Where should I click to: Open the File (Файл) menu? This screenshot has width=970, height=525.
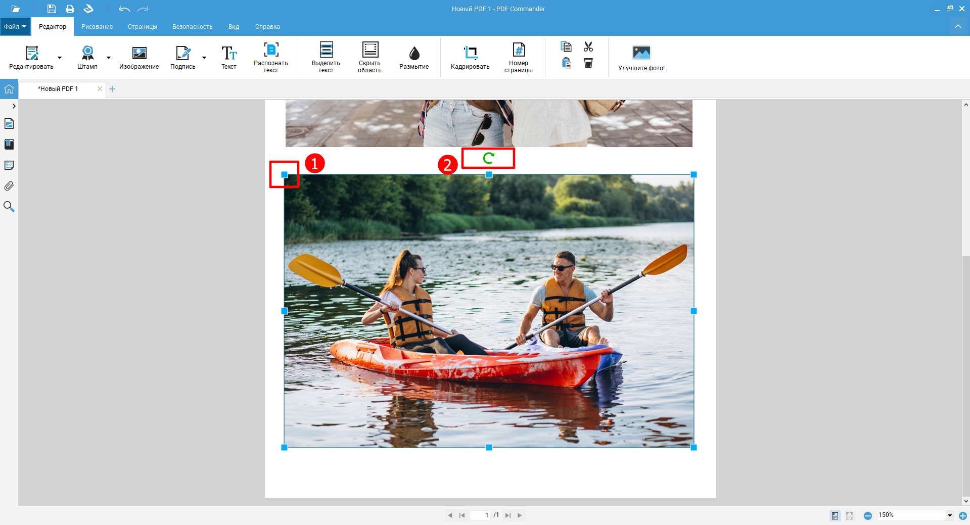coord(15,27)
